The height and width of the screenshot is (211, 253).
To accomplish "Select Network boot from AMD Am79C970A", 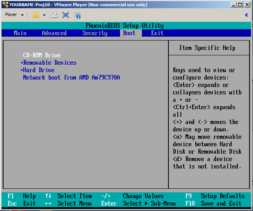I will point(71,78).
